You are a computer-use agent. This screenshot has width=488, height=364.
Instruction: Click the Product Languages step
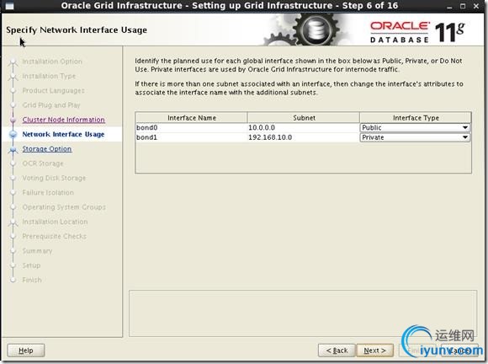click(x=54, y=91)
